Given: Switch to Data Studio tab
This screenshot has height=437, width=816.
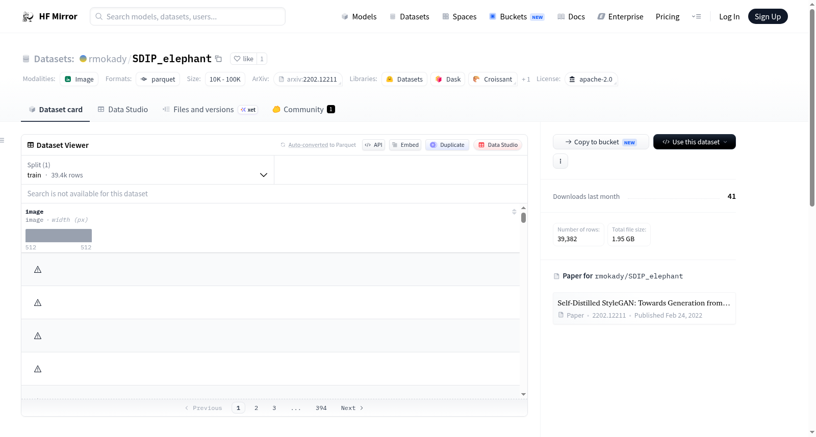Looking at the screenshot, I should (x=123, y=110).
